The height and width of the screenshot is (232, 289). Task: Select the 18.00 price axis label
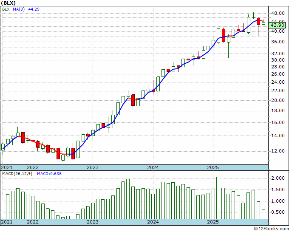coord(278,111)
